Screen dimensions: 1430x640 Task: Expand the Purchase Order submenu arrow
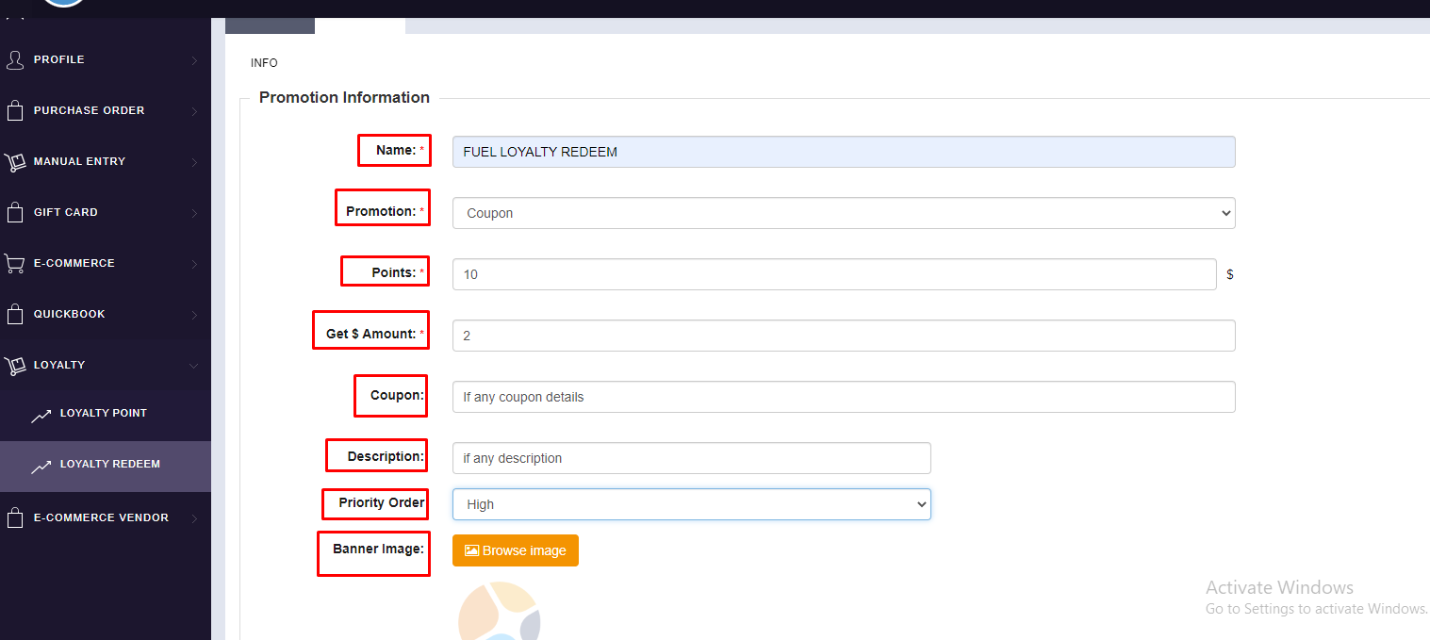pos(194,111)
